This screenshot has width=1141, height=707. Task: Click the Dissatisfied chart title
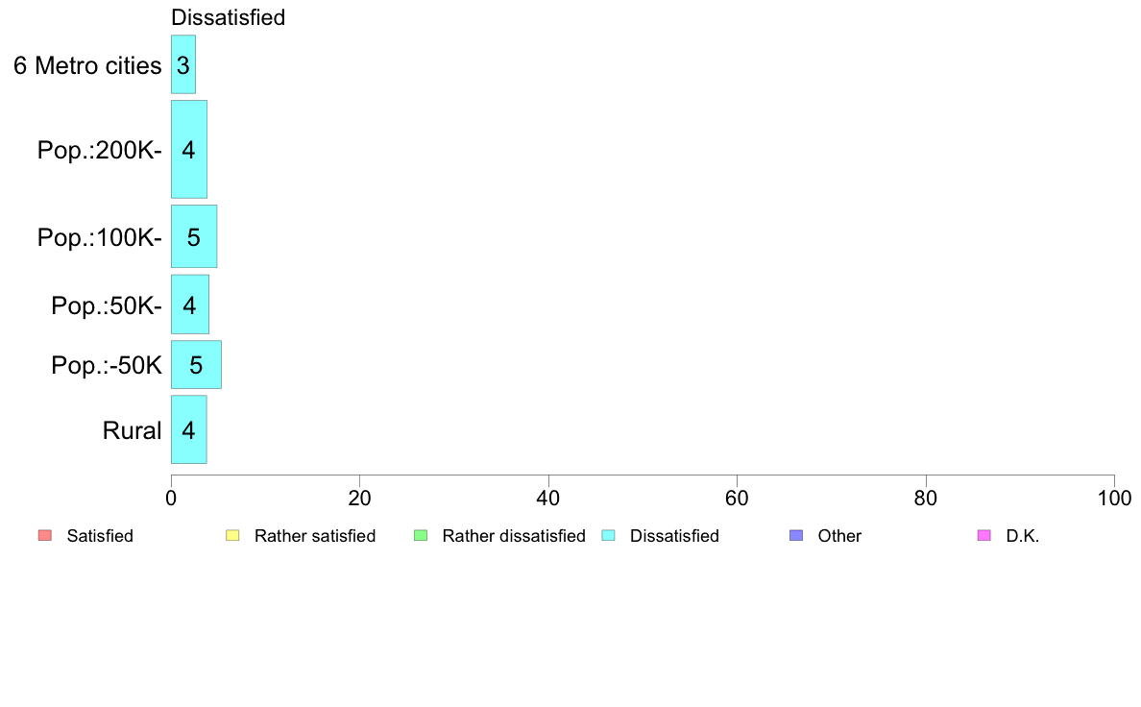point(228,17)
